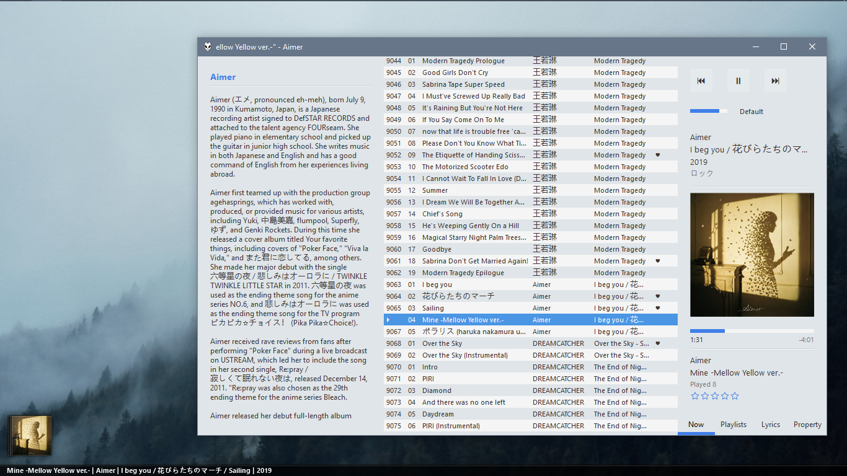This screenshot has width=847, height=476.
Task: Click the 'Played 8' play count
Action: tap(704, 384)
